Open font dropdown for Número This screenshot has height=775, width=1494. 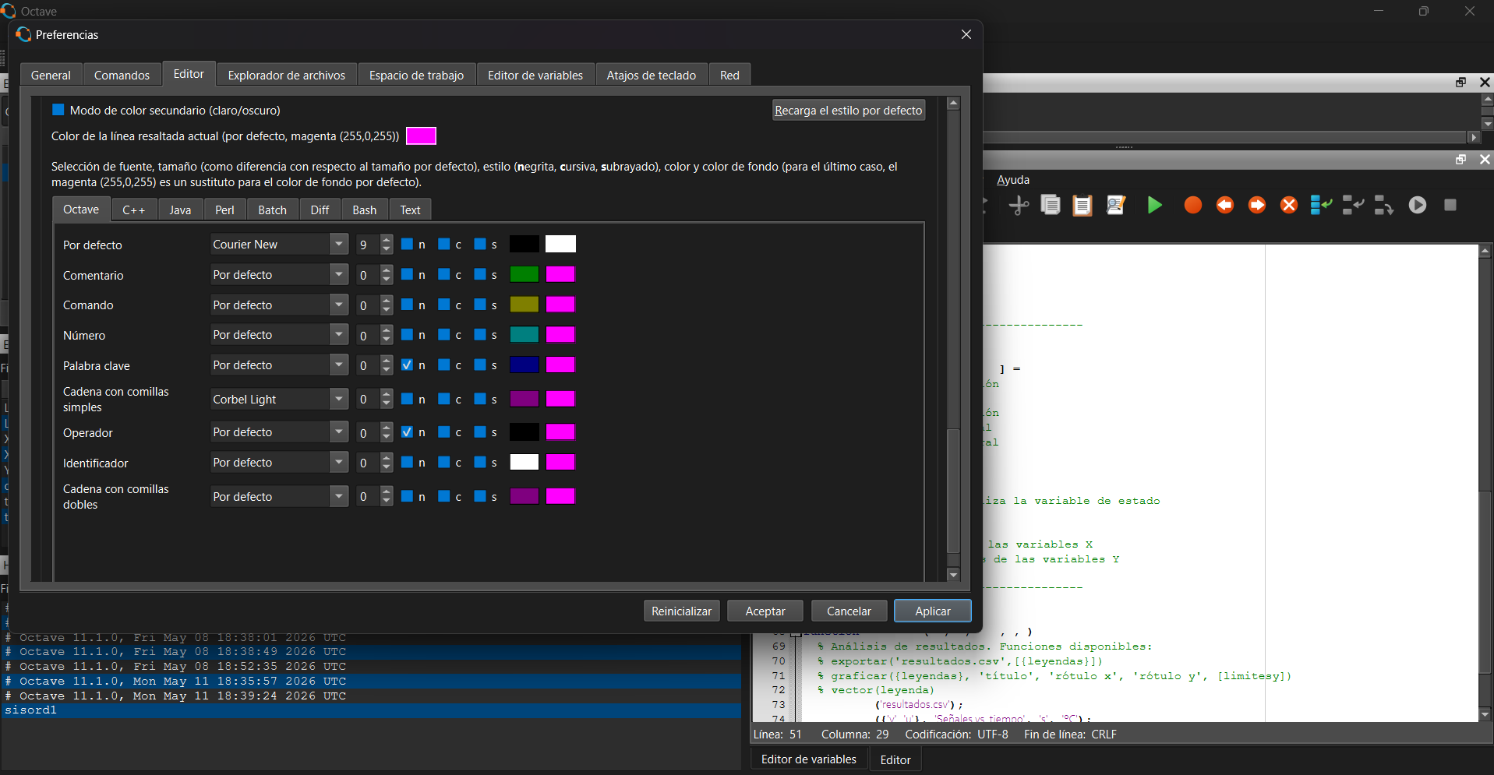click(279, 334)
